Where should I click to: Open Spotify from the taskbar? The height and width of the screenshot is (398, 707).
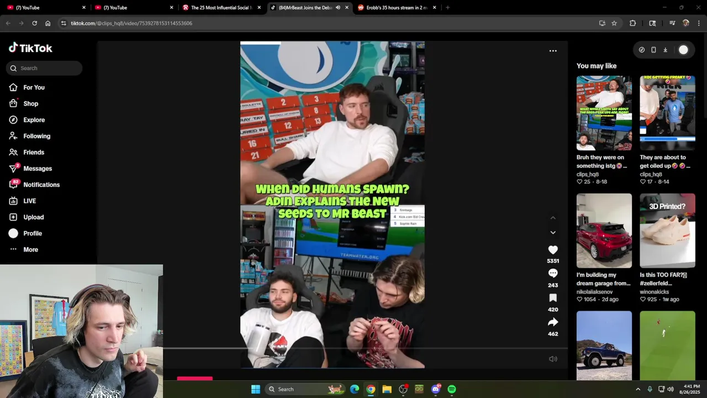tap(452, 389)
